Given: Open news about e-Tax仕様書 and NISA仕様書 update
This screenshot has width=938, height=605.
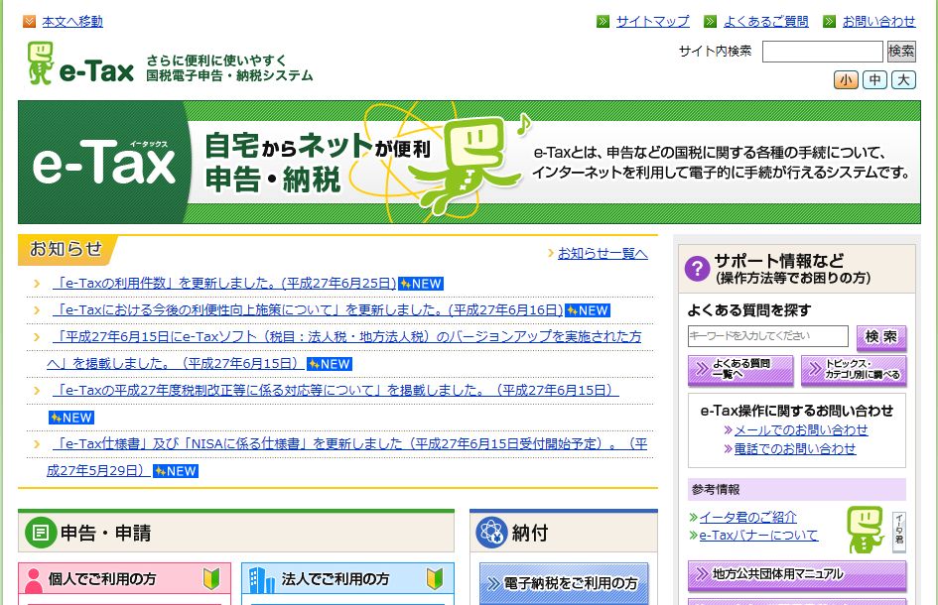Looking at the screenshot, I should [347, 457].
